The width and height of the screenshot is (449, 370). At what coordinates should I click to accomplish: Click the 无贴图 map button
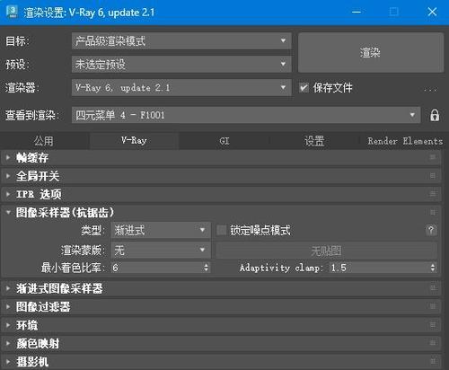(326, 251)
